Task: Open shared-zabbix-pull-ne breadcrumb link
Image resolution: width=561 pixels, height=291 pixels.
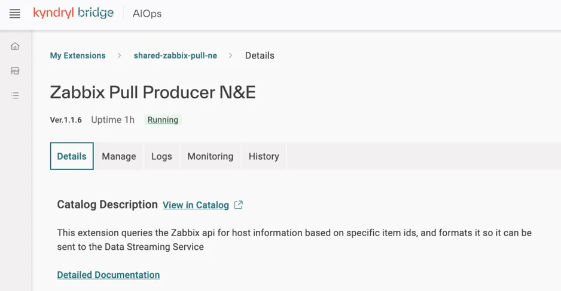Action: pyautogui.click(x=175, y=55)
